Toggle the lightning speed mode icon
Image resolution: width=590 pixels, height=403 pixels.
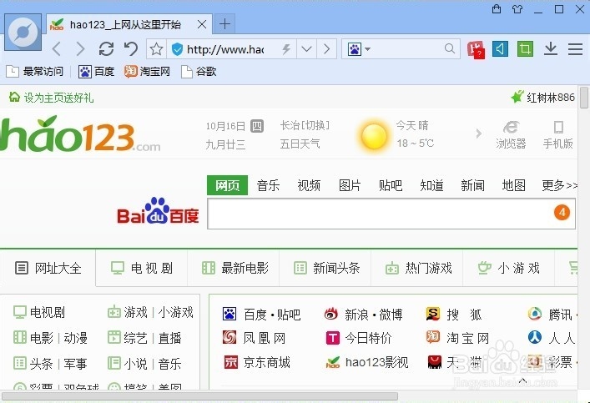point(286,49)
